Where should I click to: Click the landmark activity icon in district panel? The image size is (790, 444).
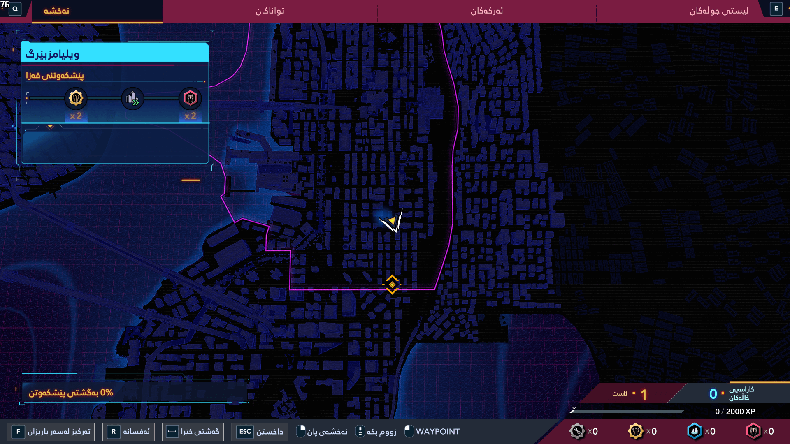(x=132, y=98)
